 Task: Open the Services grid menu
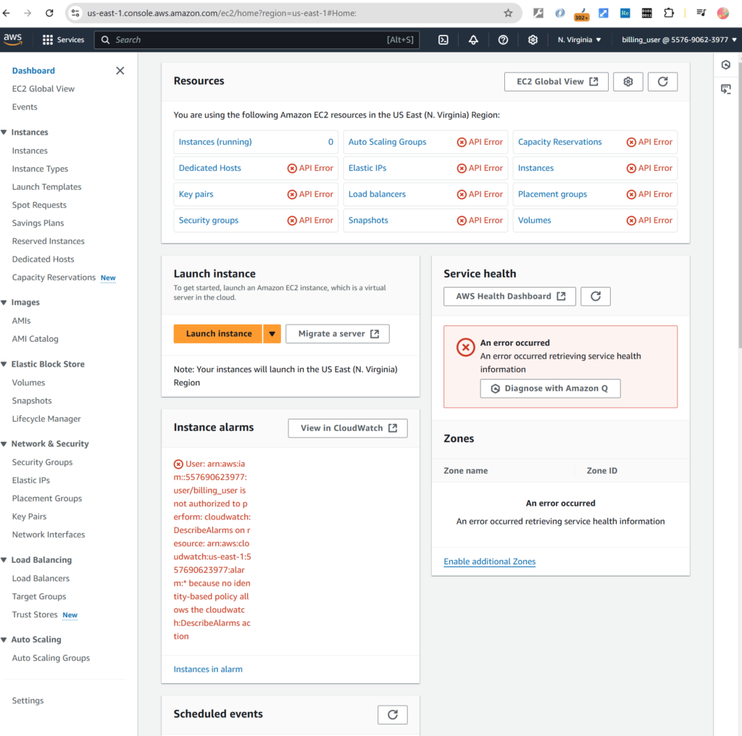point(63,40)
